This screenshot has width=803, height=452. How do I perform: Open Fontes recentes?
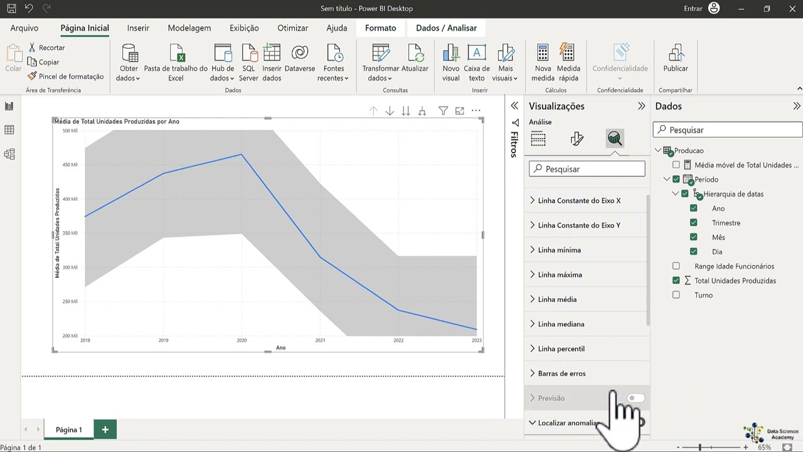[x=333, y=63]
